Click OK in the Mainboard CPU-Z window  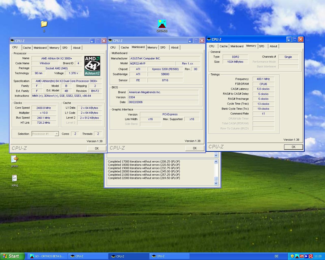tap(195, 148)
